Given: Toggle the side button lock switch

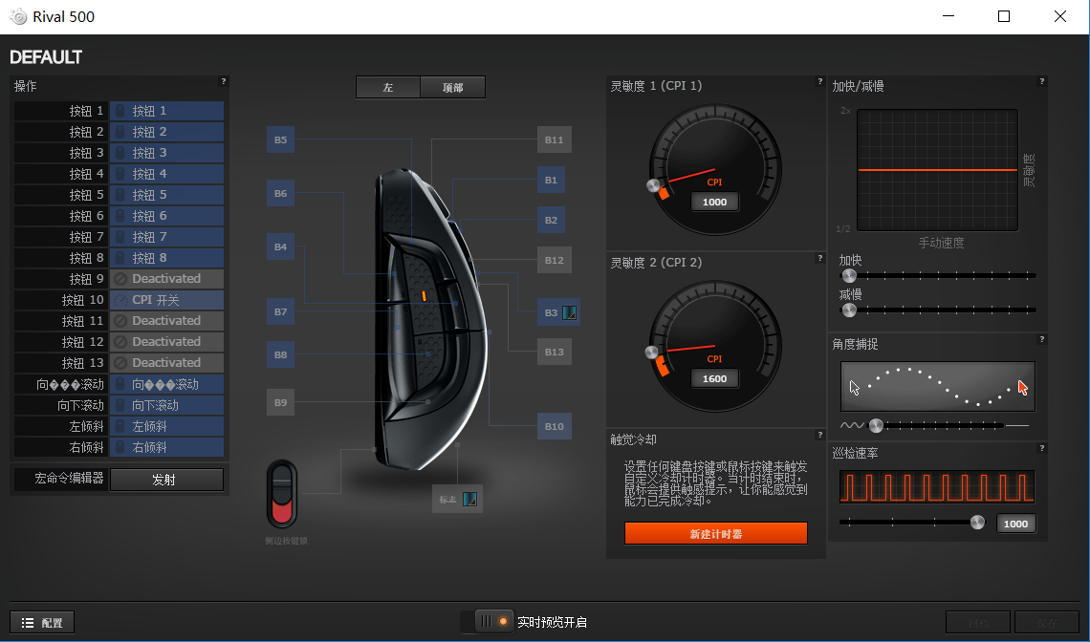Looking at the screenshot, I should point(281,495).
